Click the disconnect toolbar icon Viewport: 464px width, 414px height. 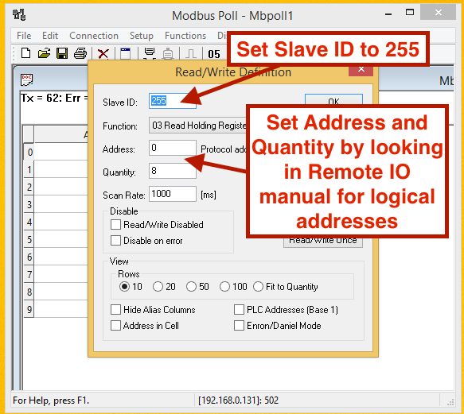pyautogui.click(x=168, y=53)
